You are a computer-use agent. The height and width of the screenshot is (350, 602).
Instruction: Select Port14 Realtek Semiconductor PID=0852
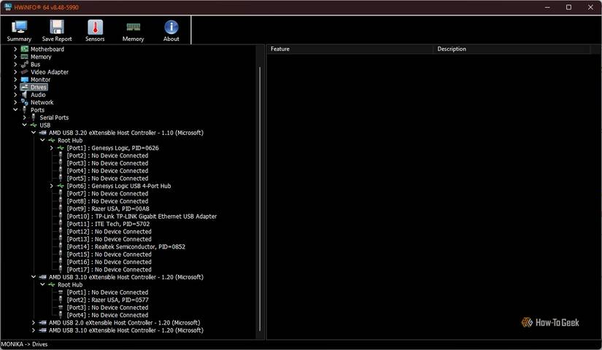pos(126,246)
